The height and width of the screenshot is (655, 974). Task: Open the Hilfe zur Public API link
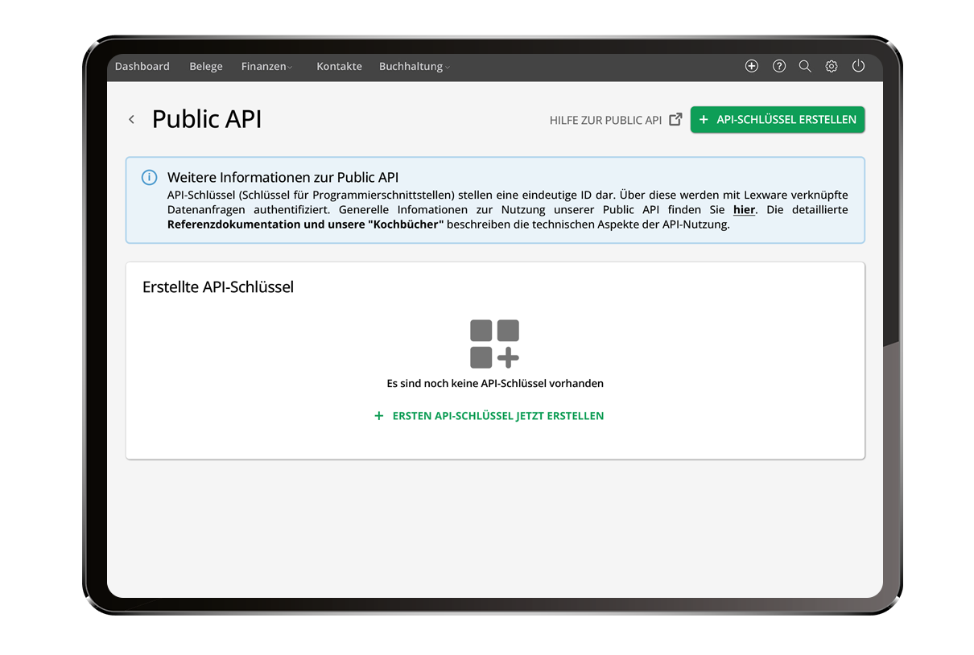pos(605,120)
